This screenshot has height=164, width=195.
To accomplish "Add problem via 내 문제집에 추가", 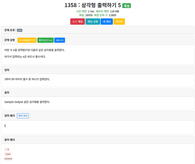I will pyautogui.click(x=27, y=40).
